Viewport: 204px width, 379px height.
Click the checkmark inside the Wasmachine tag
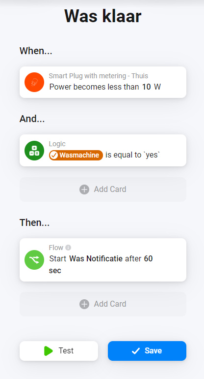(x=54, y=155)
